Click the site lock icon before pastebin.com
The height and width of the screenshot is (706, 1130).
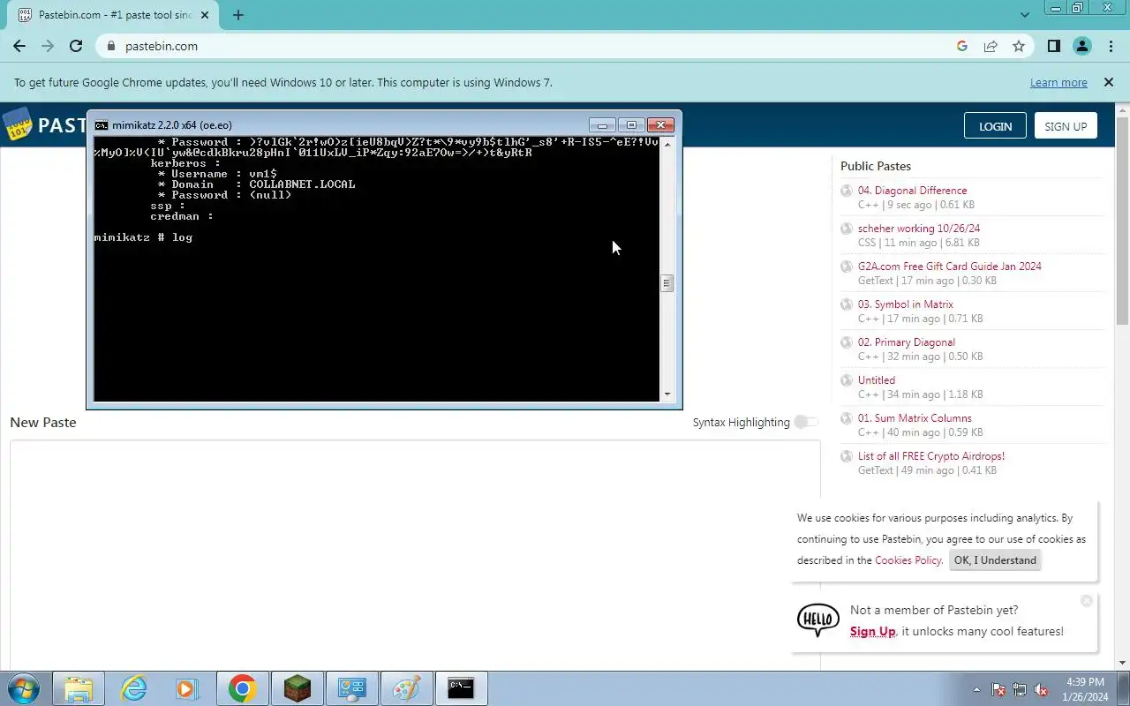pyautogui.click(x=111, y=46)
